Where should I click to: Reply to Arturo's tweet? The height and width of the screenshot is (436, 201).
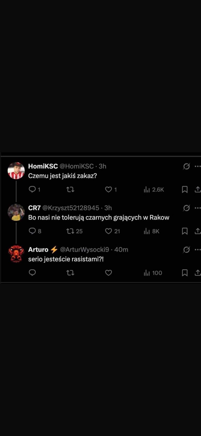coord(32,273)
